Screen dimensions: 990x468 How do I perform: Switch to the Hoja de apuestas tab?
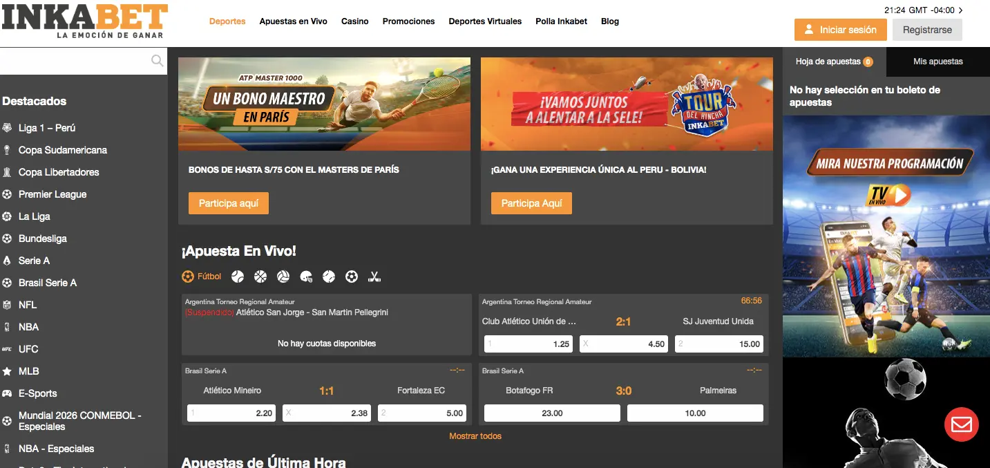point(835,62)
